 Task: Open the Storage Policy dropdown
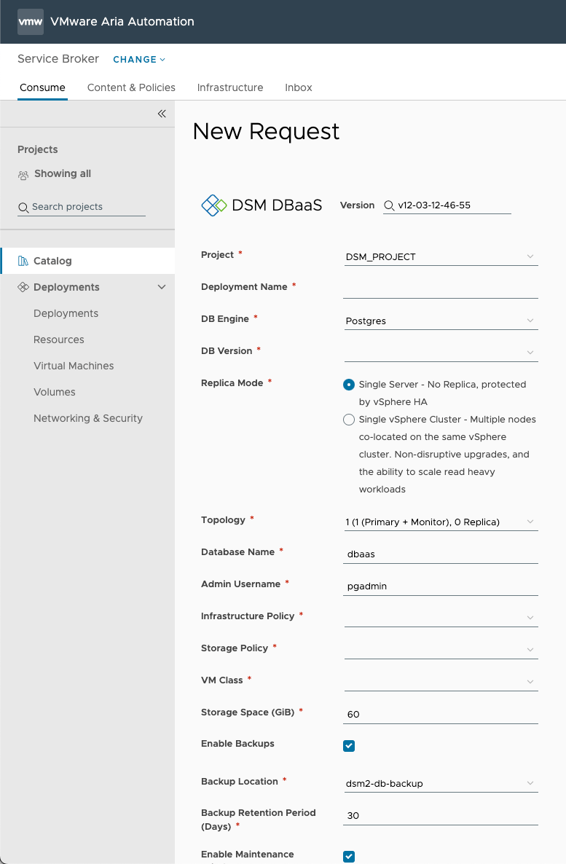point(441,650)
